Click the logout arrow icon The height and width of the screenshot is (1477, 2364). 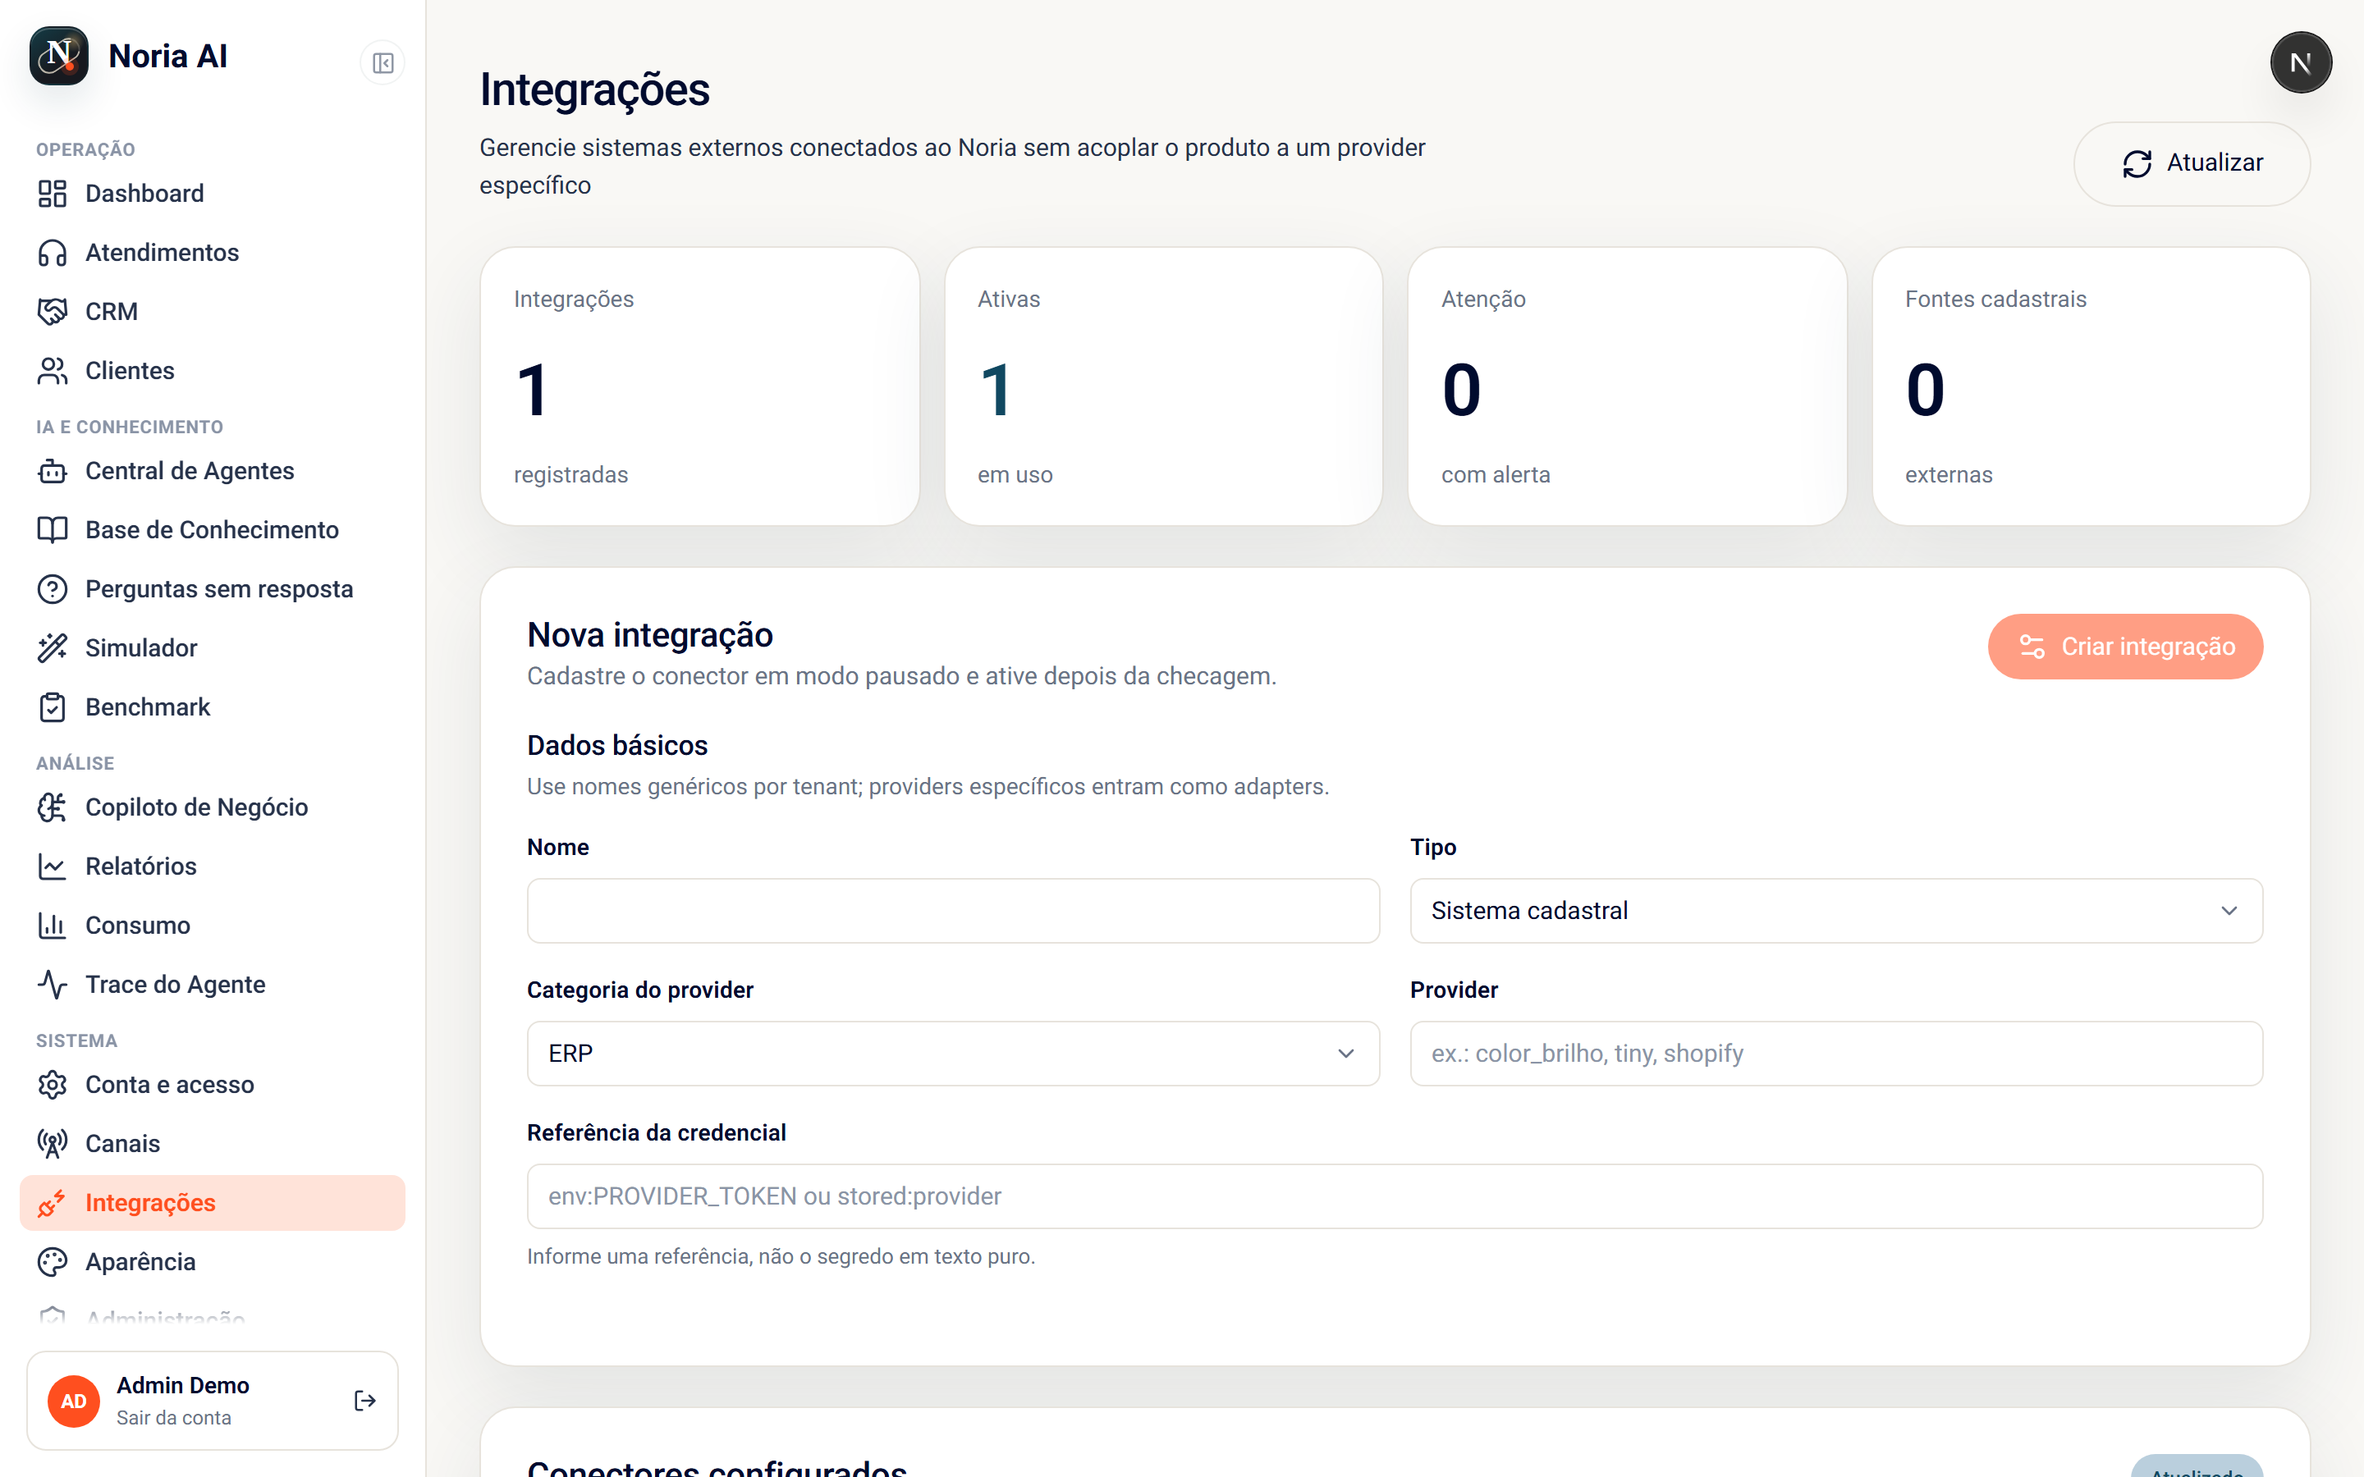click(x=365, y=1401)
